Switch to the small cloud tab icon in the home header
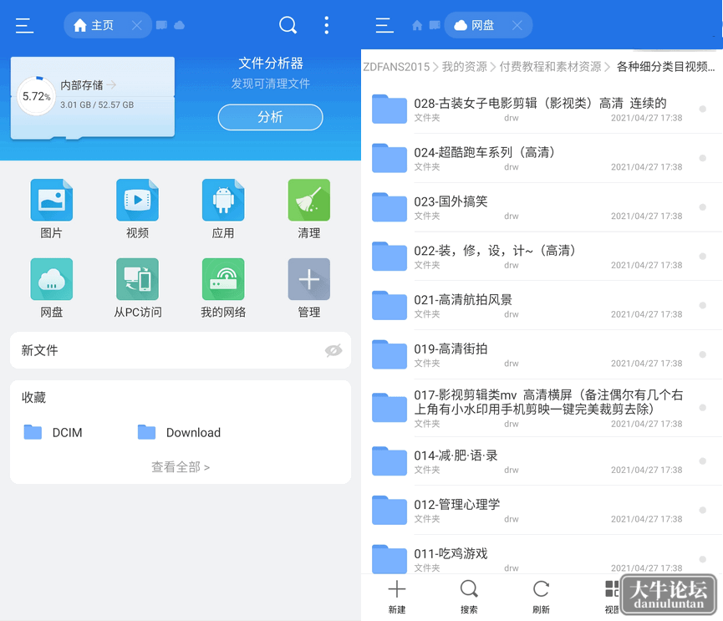 [x=180, y=25]
